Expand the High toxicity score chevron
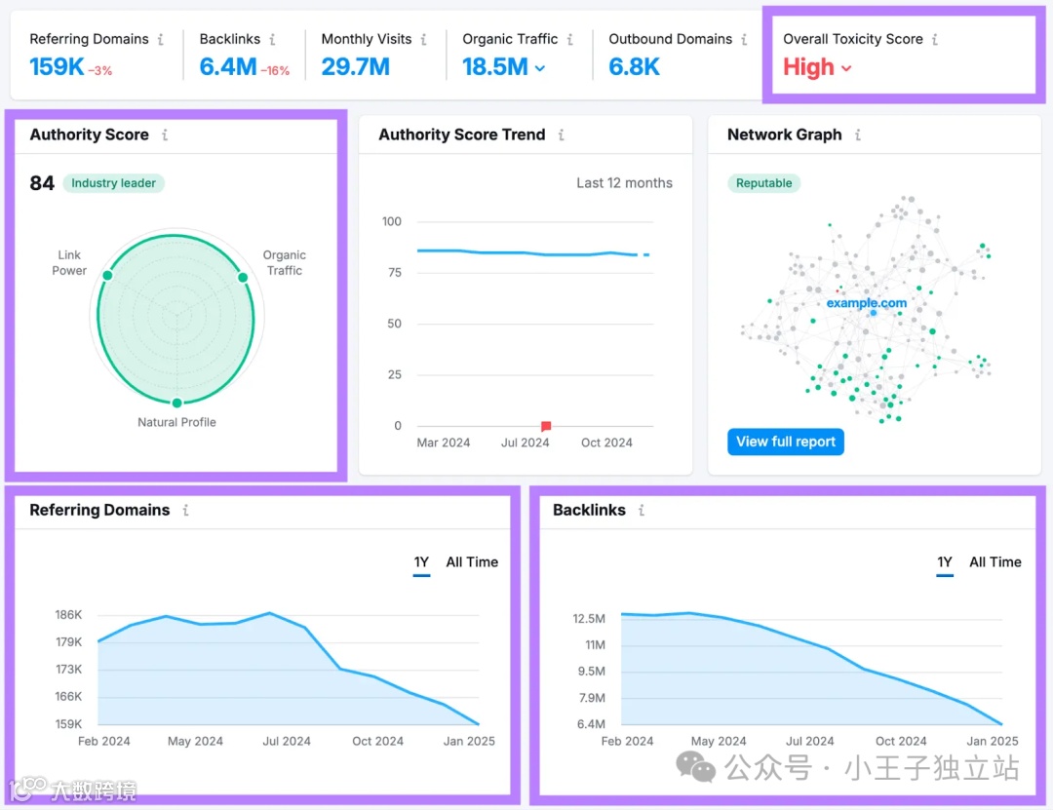 846,68
